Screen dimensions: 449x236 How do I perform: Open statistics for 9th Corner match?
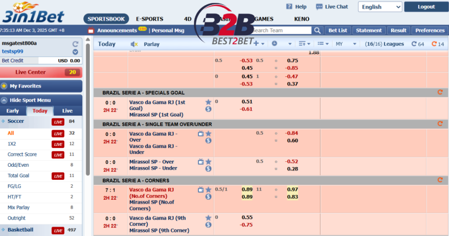coord(208,225)
